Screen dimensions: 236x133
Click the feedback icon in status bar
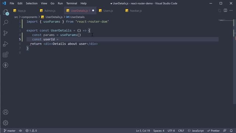click(x=225, y=130)
